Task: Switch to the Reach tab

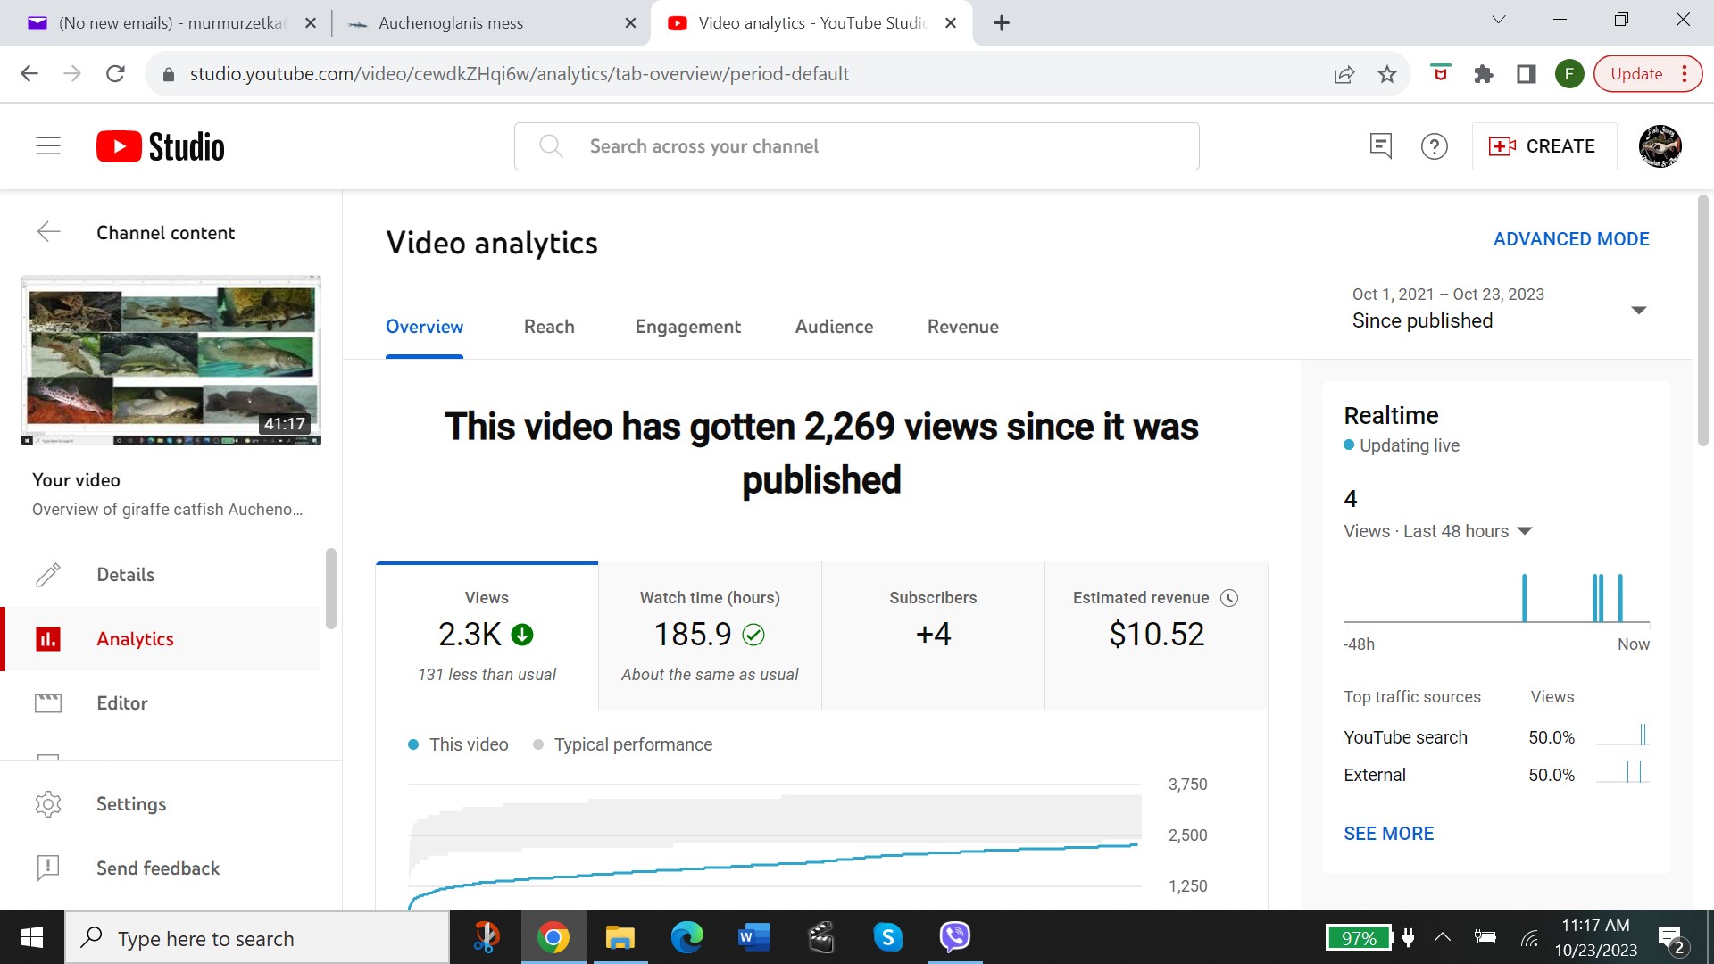Action: point(549,327)
